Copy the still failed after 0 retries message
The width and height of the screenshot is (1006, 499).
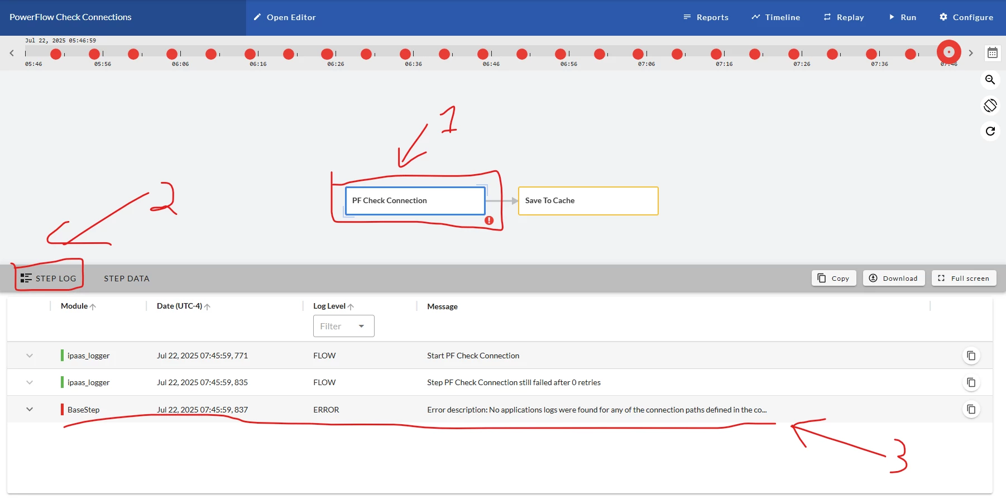click(x=971, y=382)
